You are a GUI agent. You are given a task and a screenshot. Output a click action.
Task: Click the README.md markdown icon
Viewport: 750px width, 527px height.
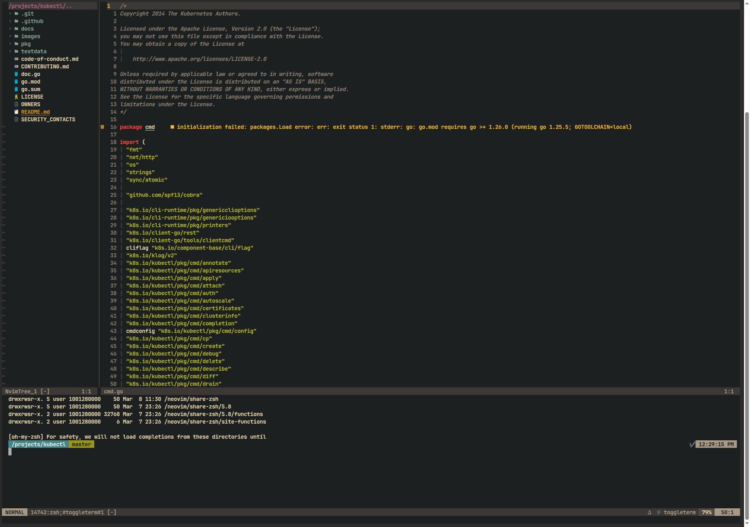point(16,112)
